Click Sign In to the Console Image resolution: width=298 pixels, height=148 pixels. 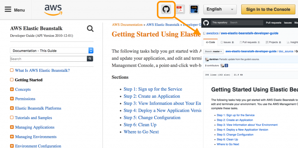coord(268,9)
